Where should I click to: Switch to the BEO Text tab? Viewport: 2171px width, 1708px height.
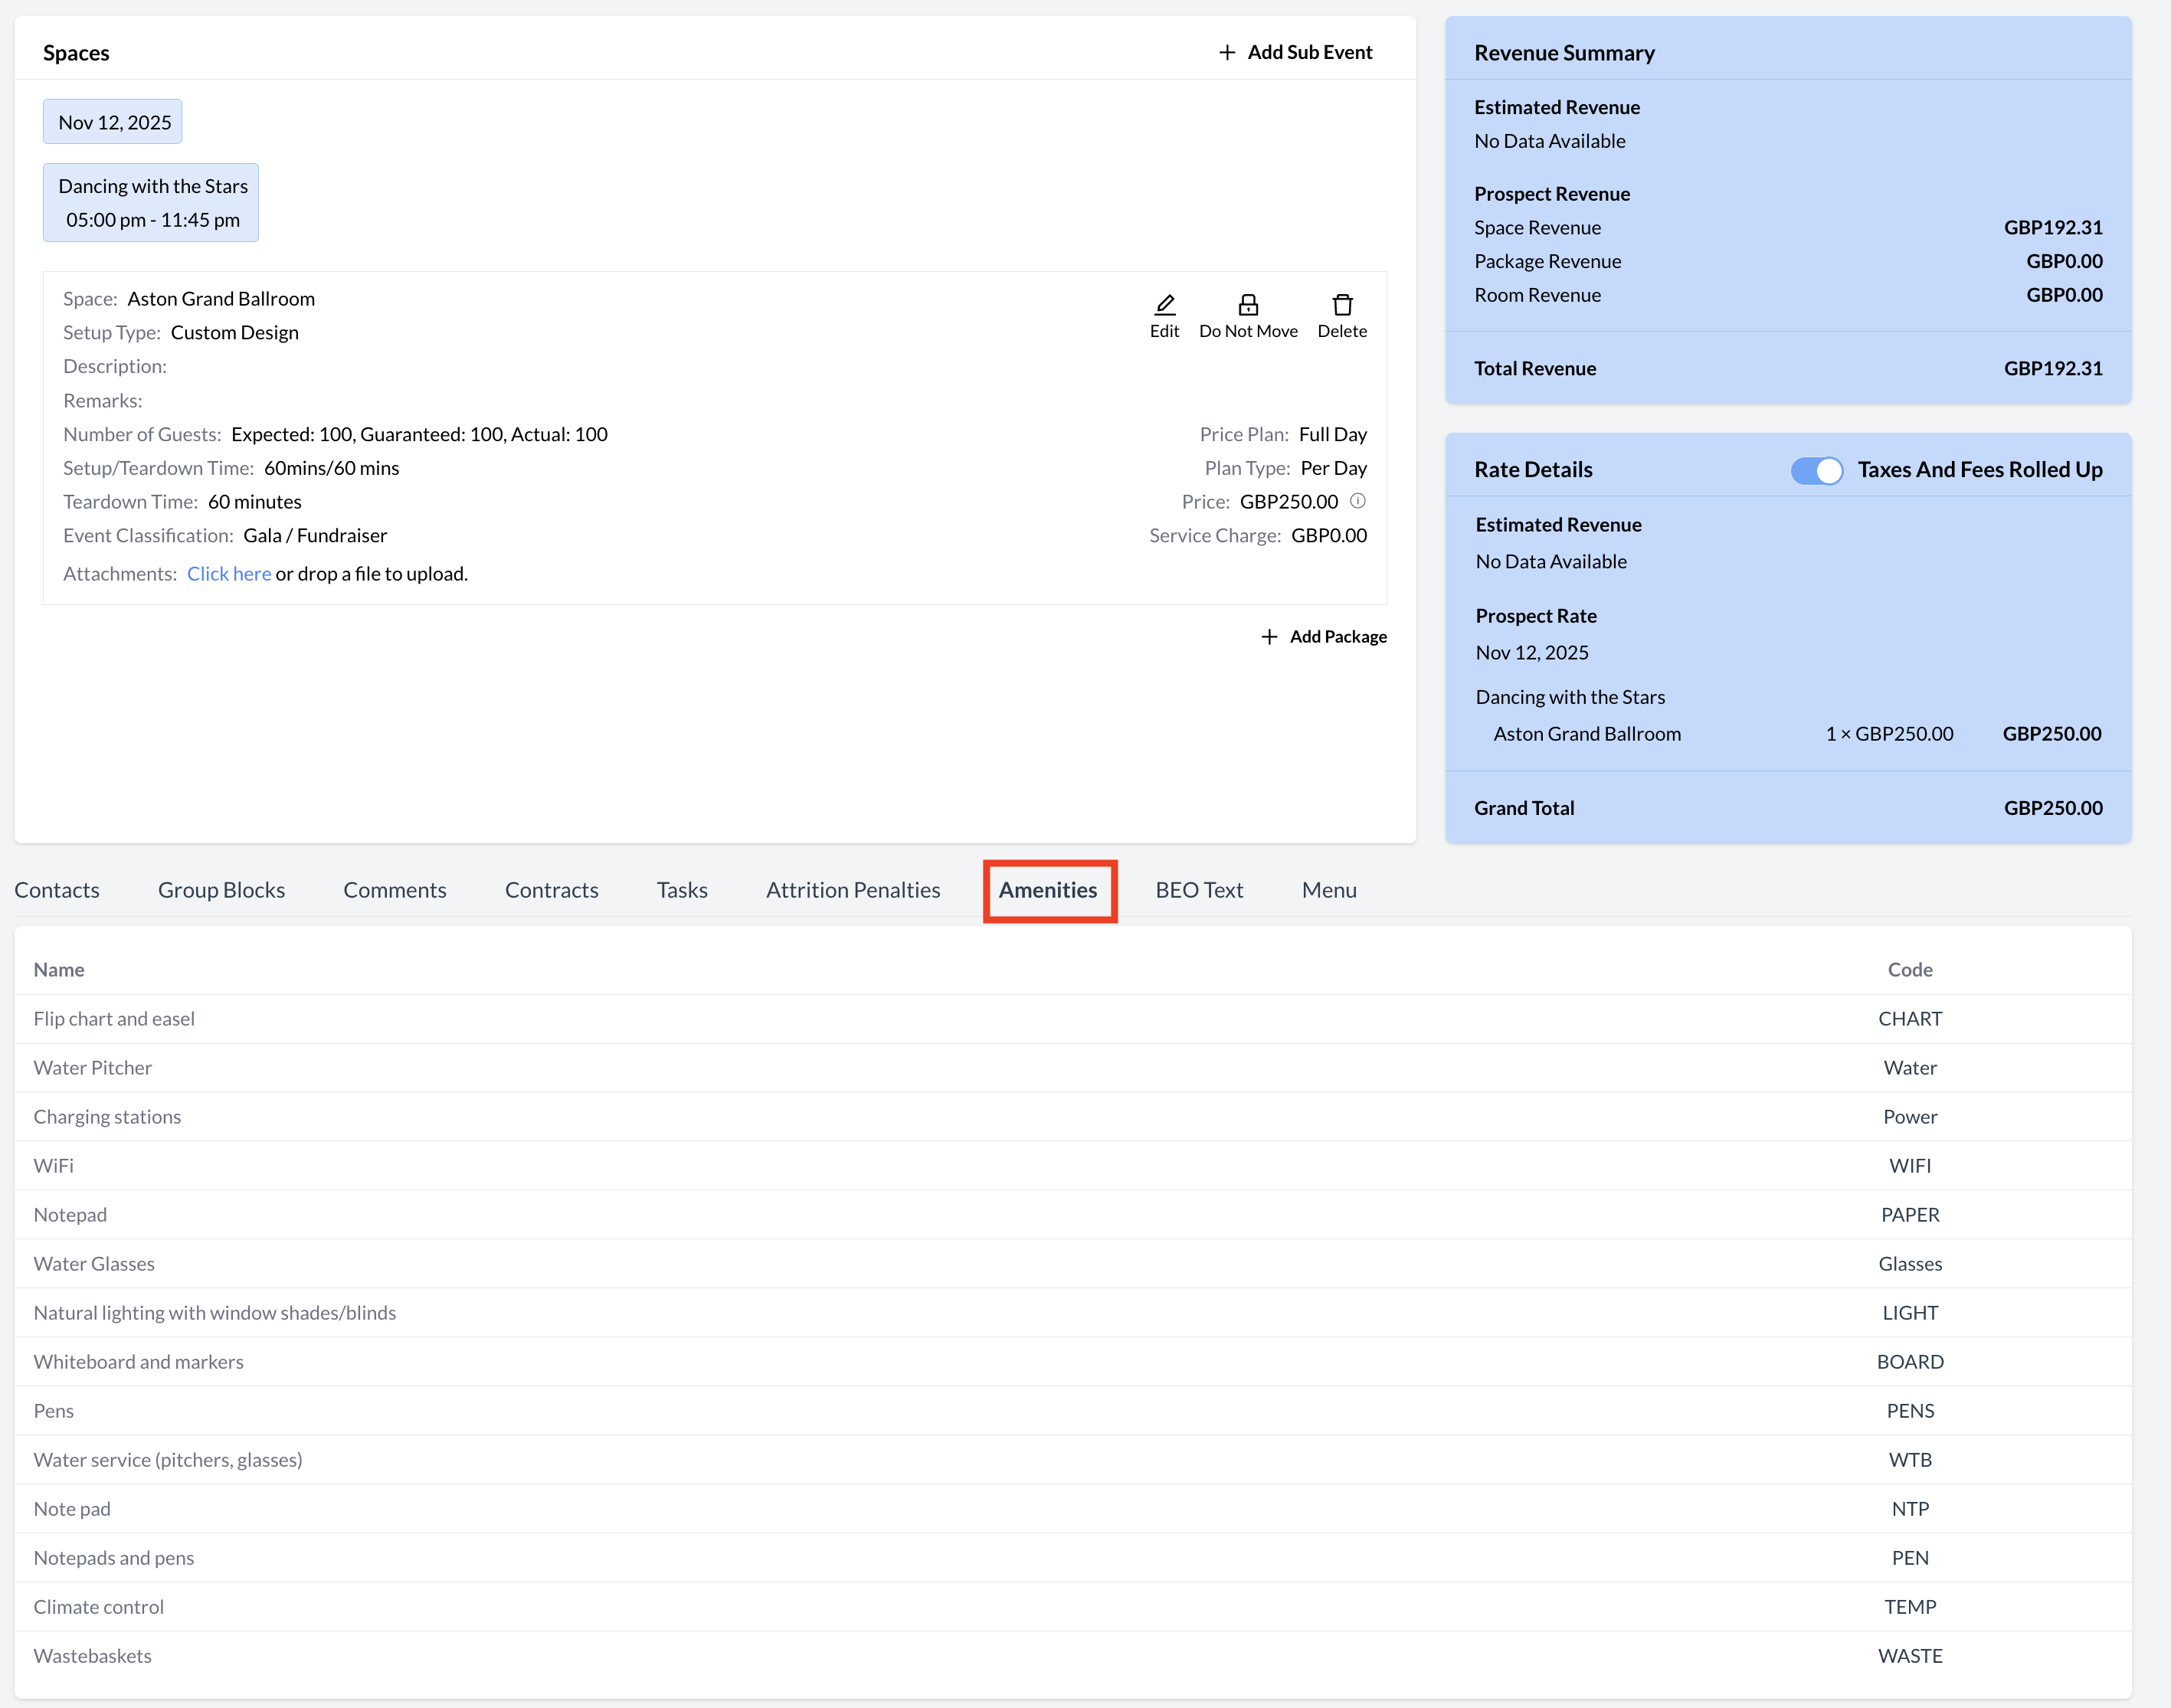tap(1198, 889)
